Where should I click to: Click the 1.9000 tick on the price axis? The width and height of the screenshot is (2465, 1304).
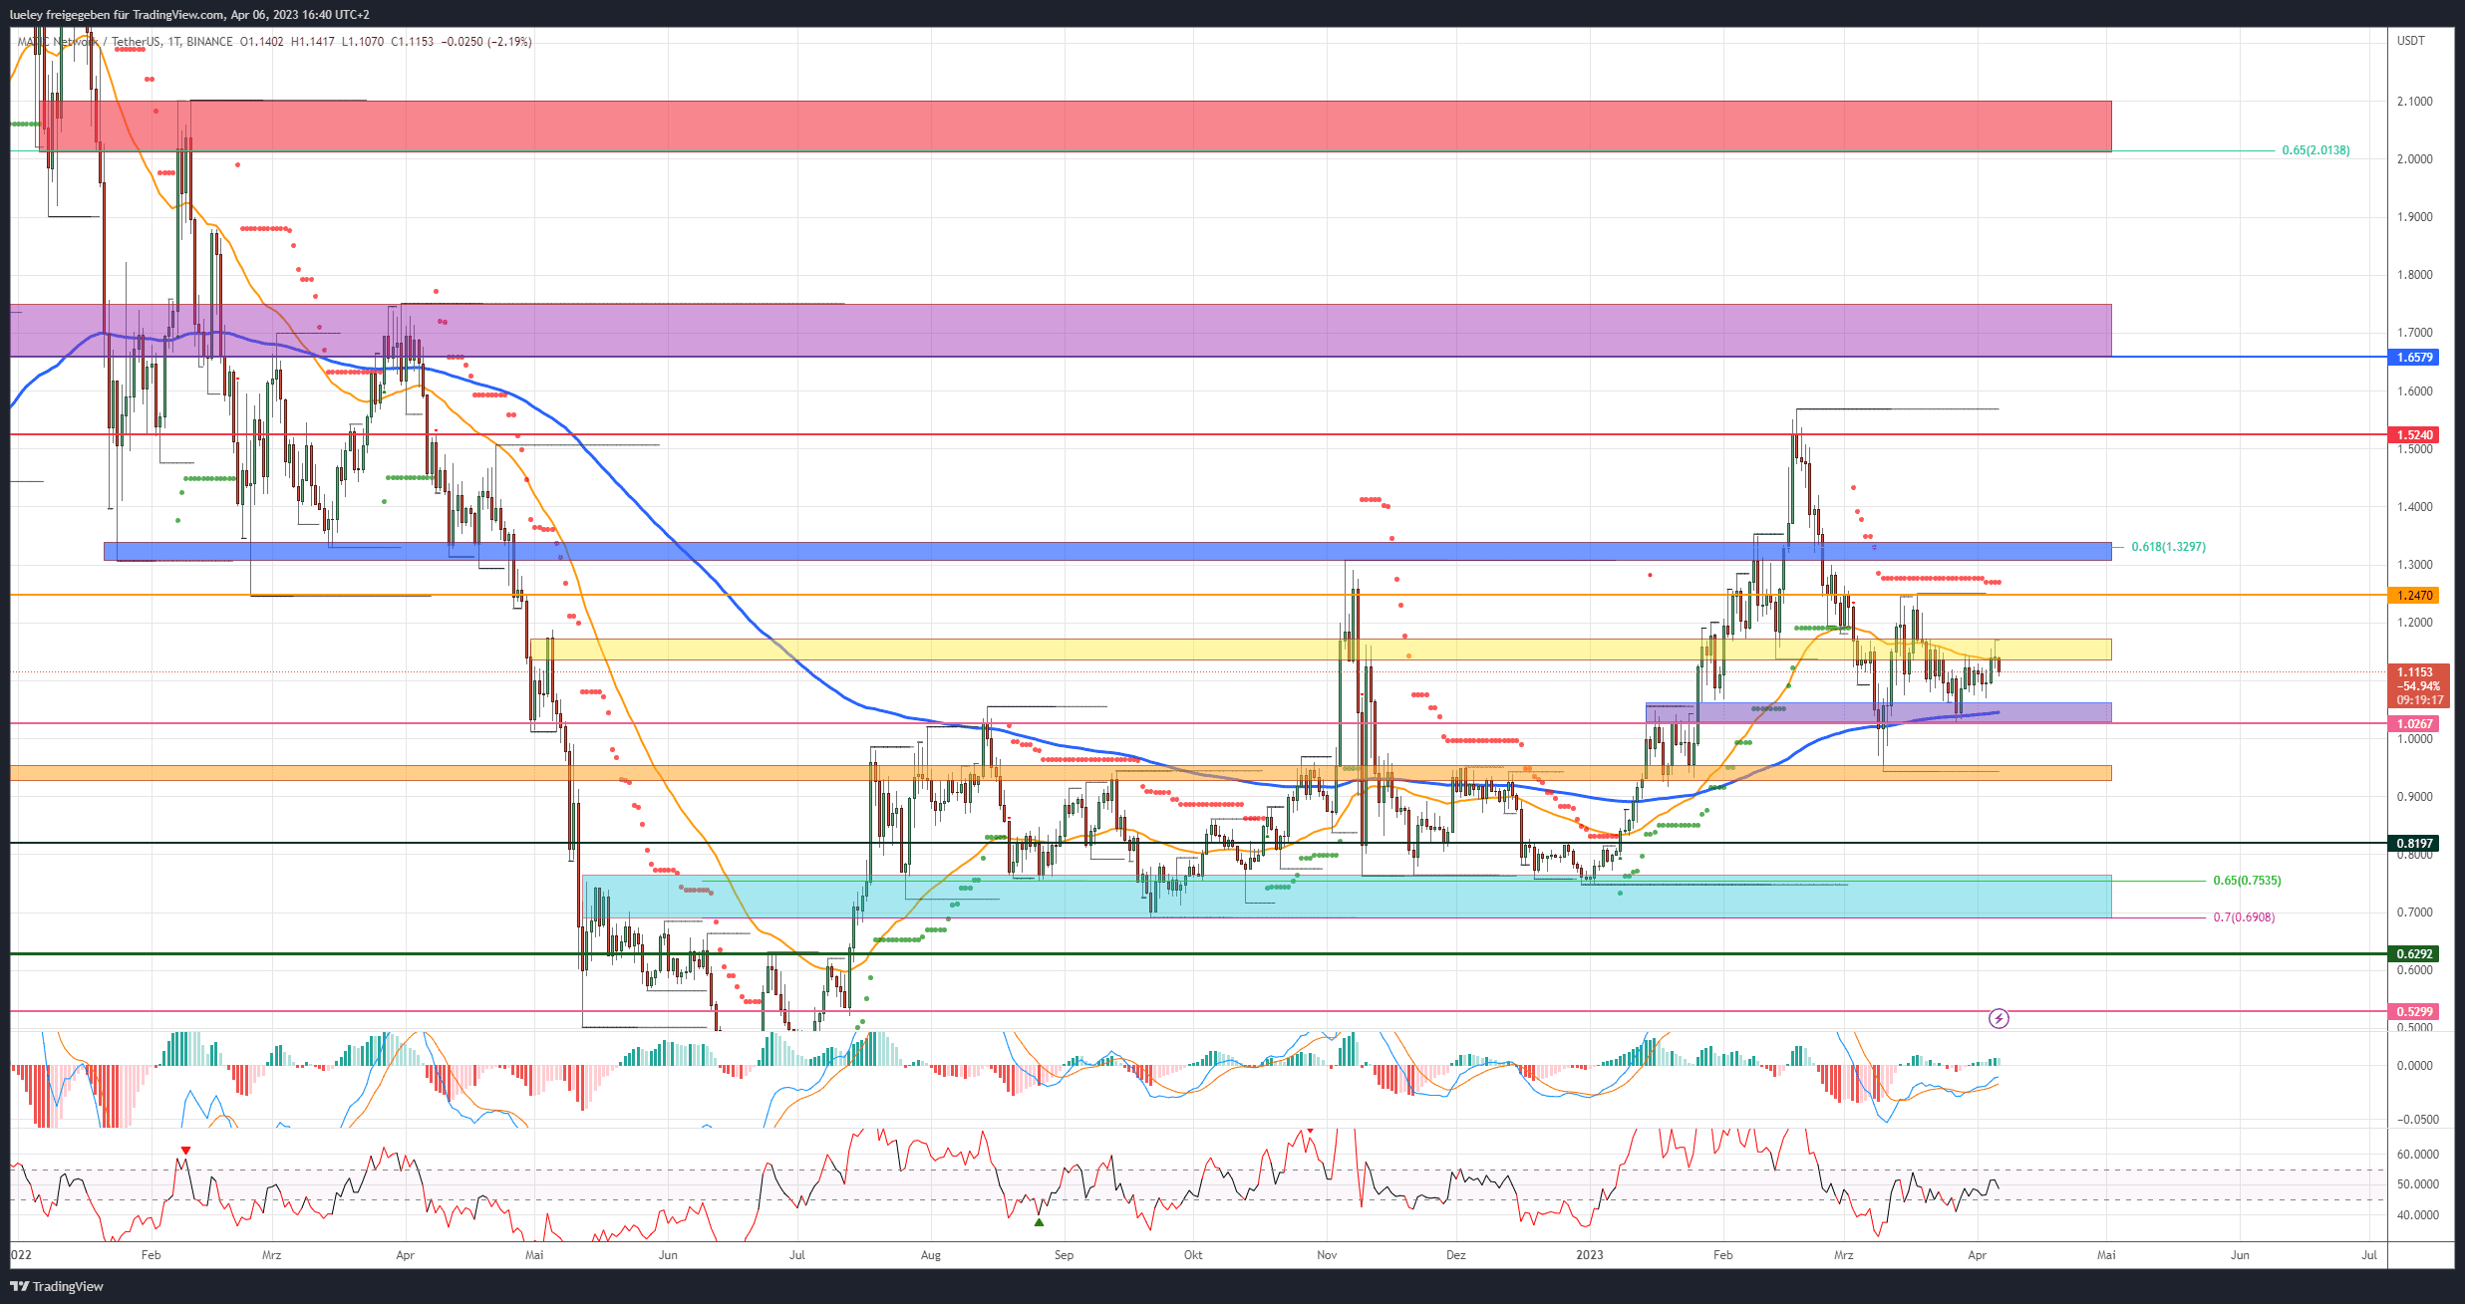pos(2414,217)
